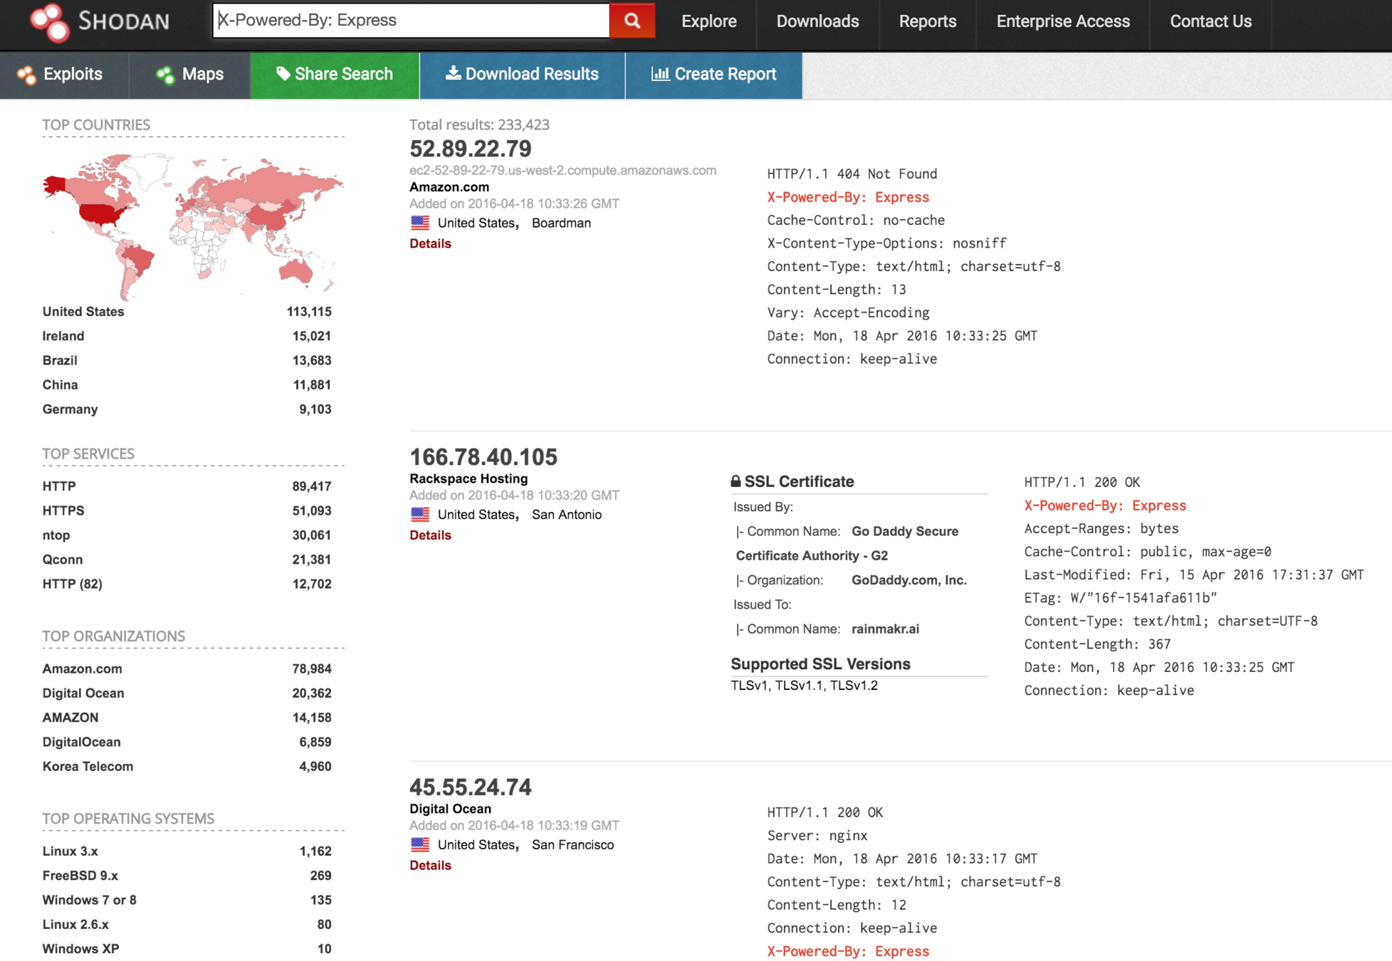Open the 166.78.40.105 result heading

(483, 456)
